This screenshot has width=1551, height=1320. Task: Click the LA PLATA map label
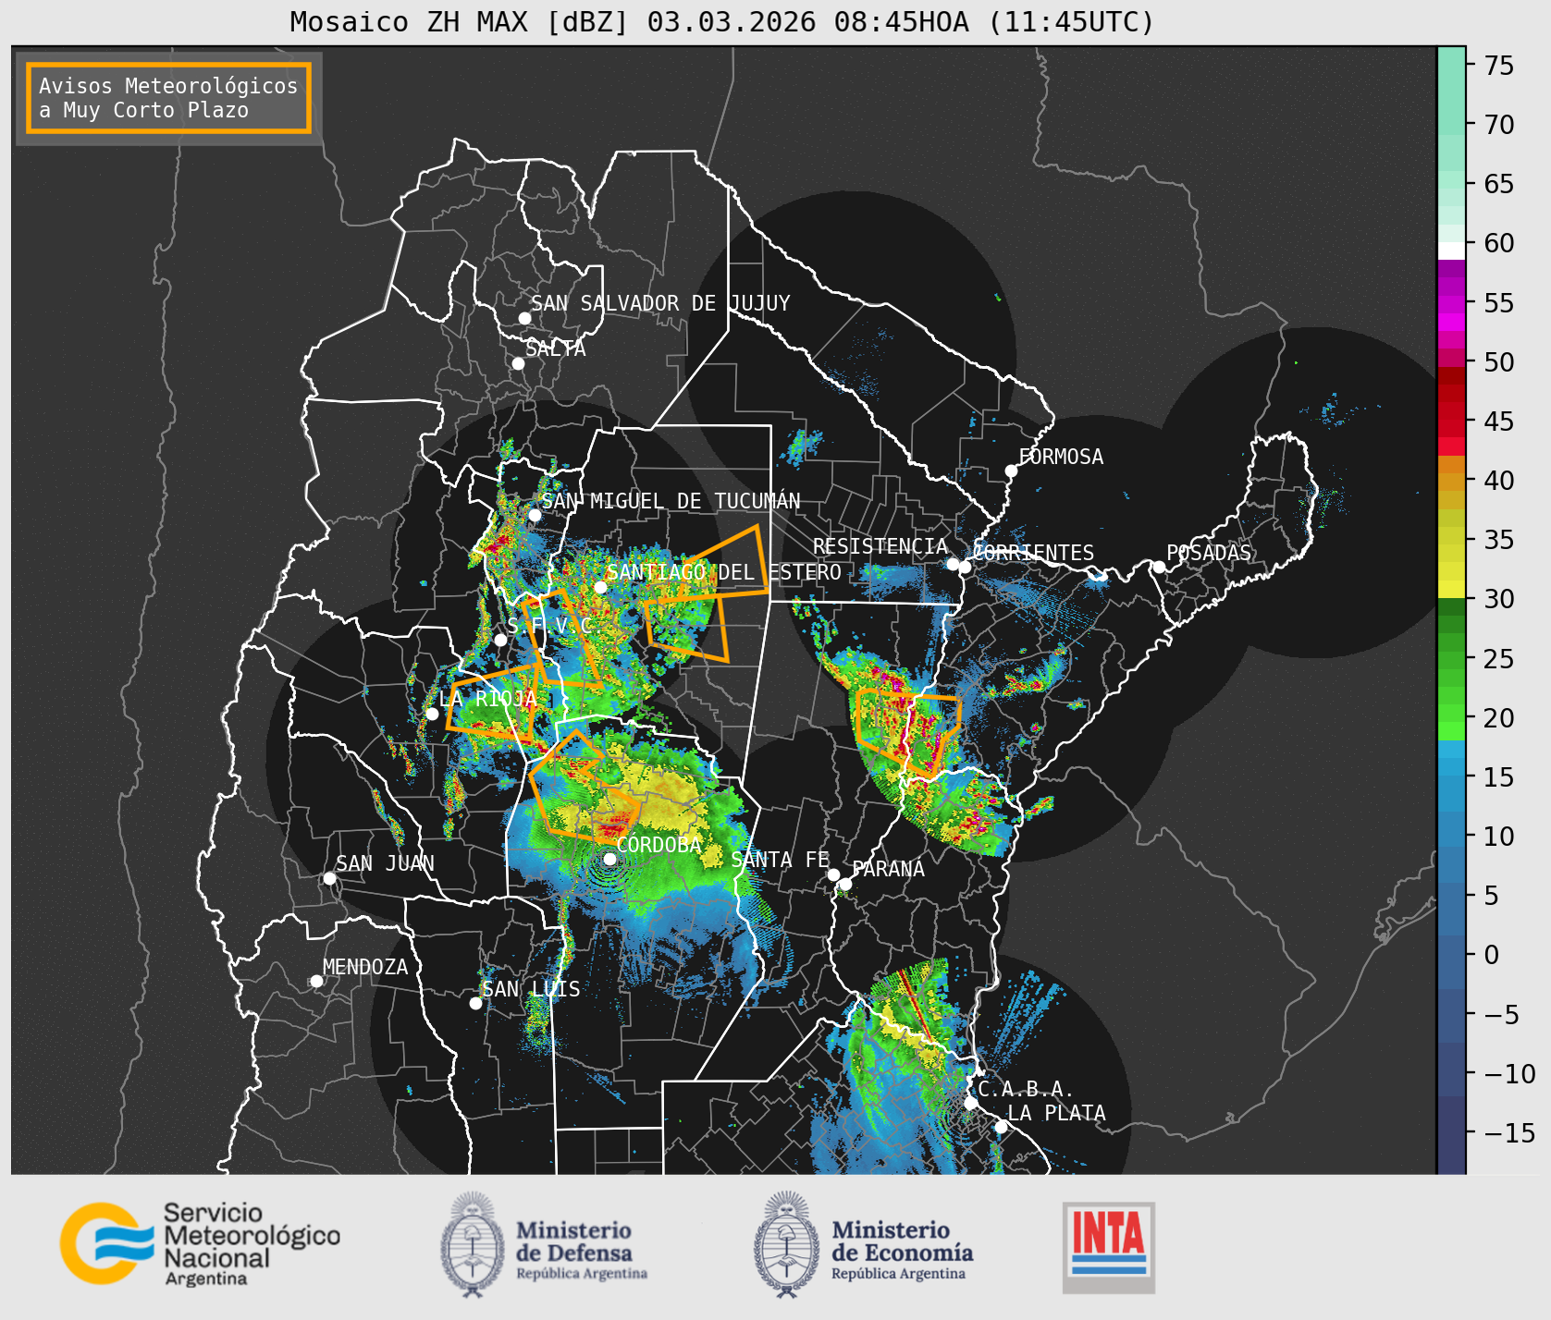pos(1056,1113)
